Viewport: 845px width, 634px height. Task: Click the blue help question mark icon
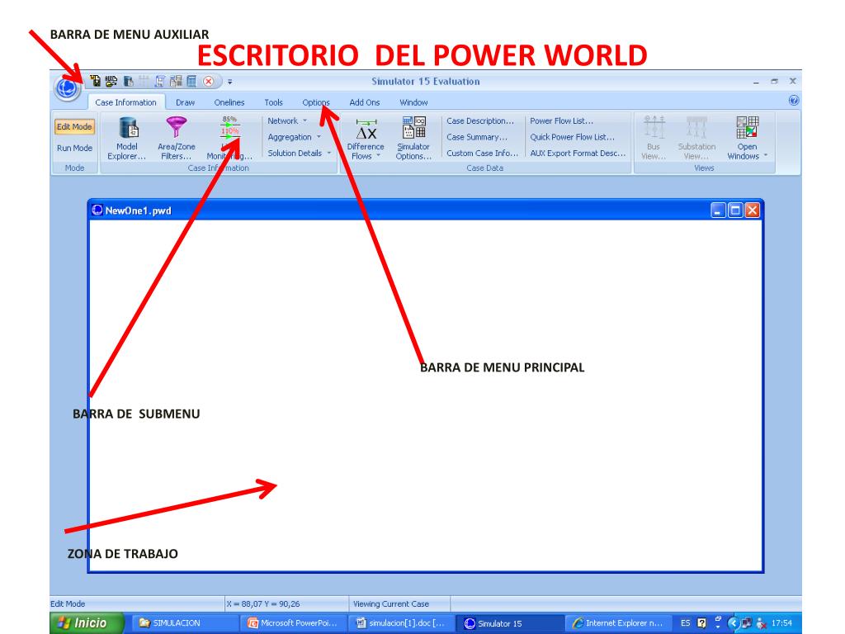pyautogui.click(x=793, y=100)
